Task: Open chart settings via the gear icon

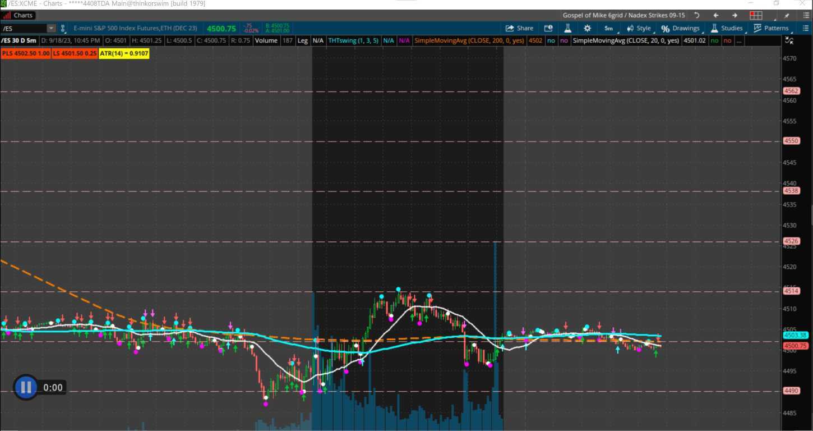Action: point(586,28)
